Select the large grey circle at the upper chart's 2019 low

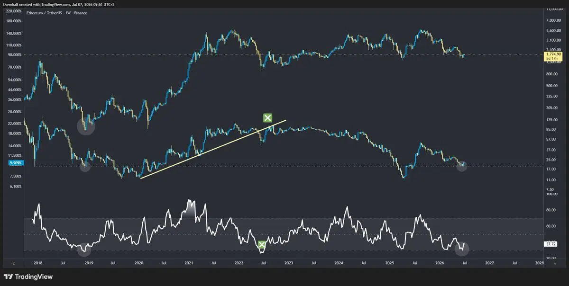[86, 126]
